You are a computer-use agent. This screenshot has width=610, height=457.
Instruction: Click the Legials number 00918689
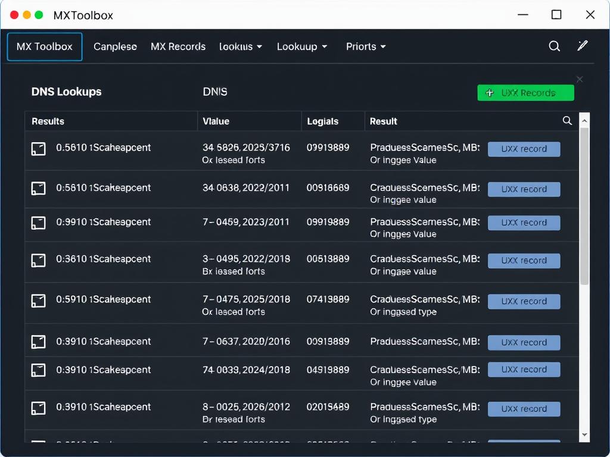coord(328,187)
